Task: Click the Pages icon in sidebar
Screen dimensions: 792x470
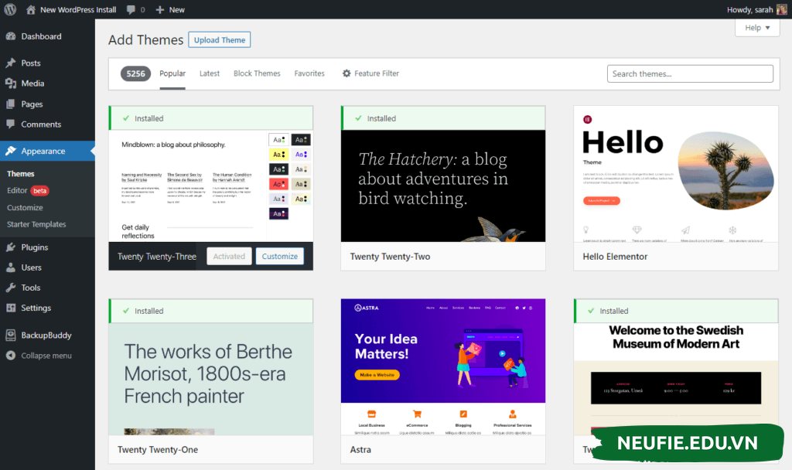Action: pyautogui.click(x=11, y=104)
